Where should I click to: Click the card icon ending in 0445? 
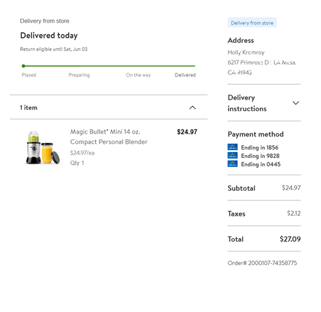click(x=232, y=164)
